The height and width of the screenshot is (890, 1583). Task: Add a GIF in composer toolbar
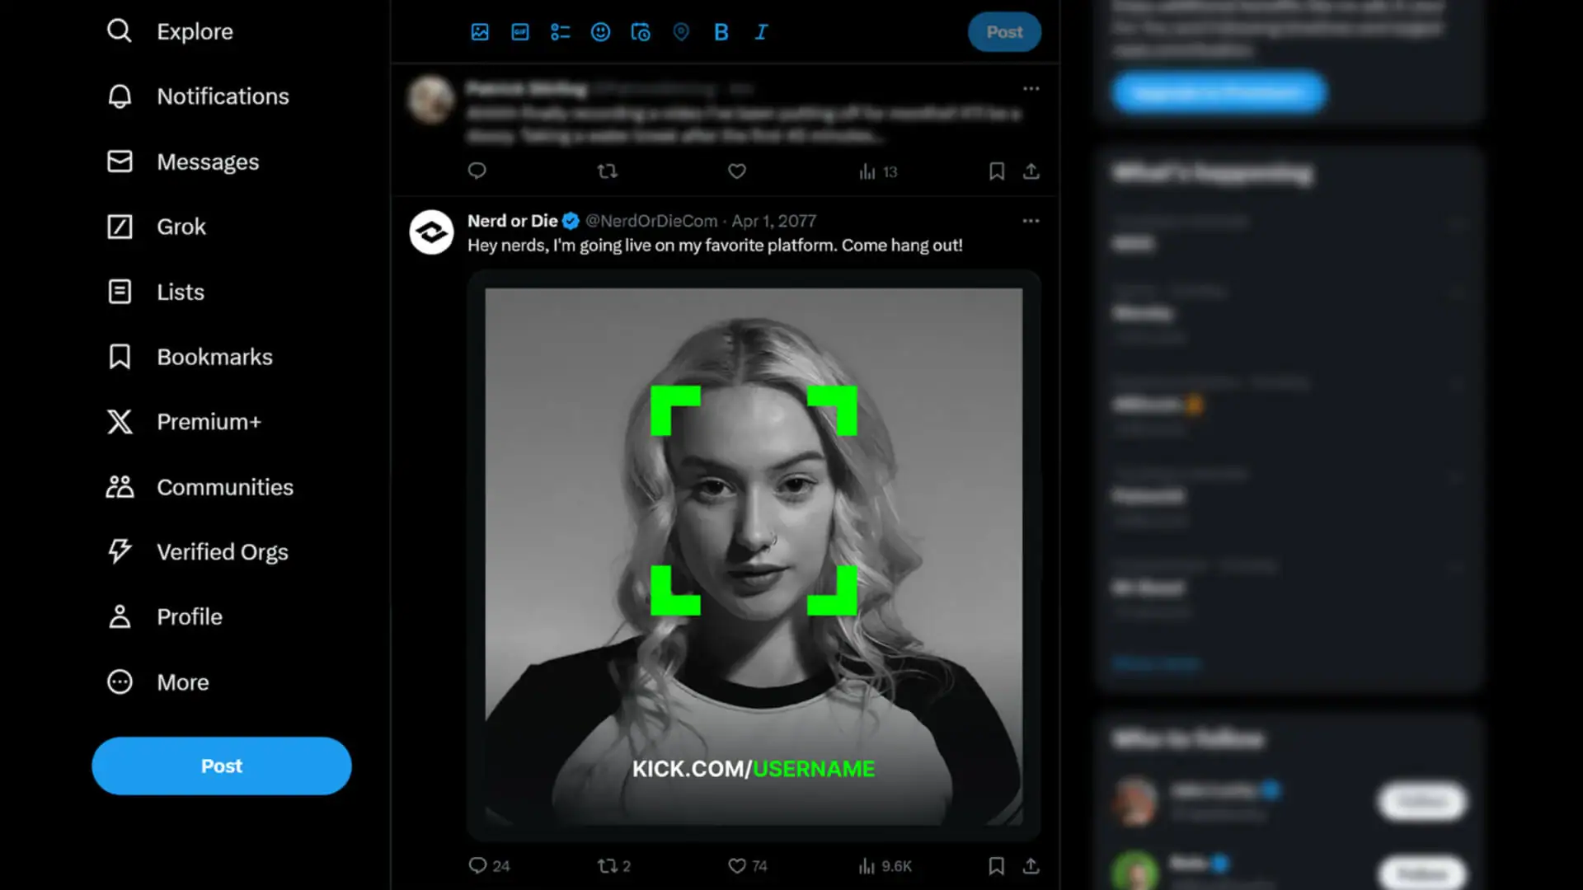[520, 32]
